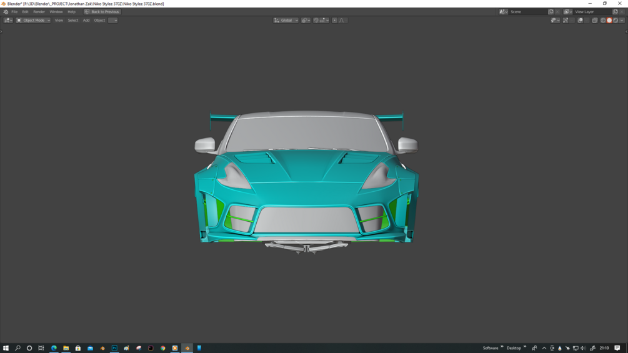Toggle the snap magnet icon
Image resolution: width=628 pixels, height=353 pixels.
tap(316, 21)
